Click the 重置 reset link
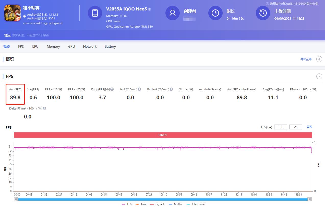The height and width of the screenshot is (207, 325). click(309, 127)
